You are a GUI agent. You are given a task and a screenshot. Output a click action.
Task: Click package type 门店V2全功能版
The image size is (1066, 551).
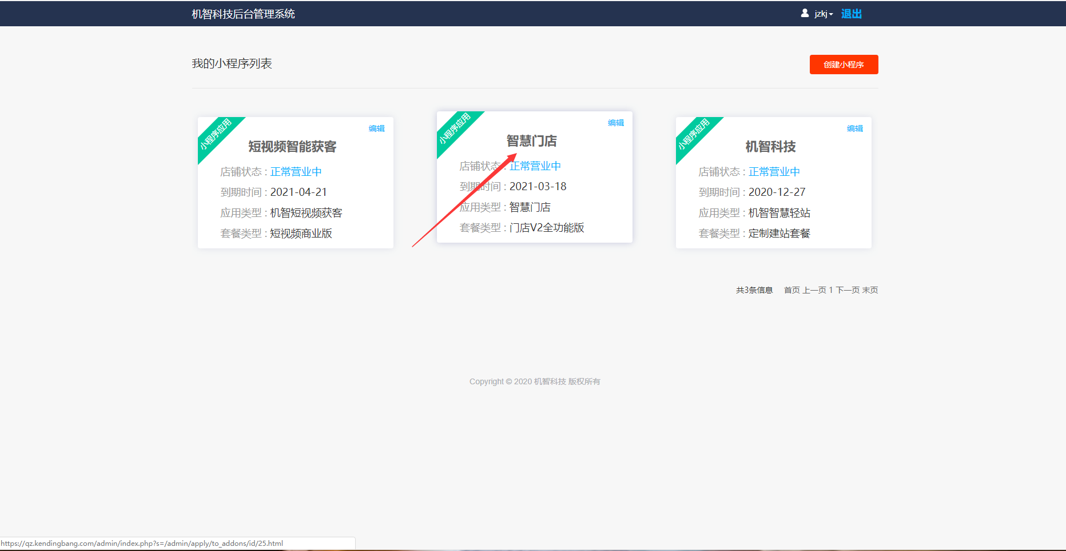[x=547, y=228]
